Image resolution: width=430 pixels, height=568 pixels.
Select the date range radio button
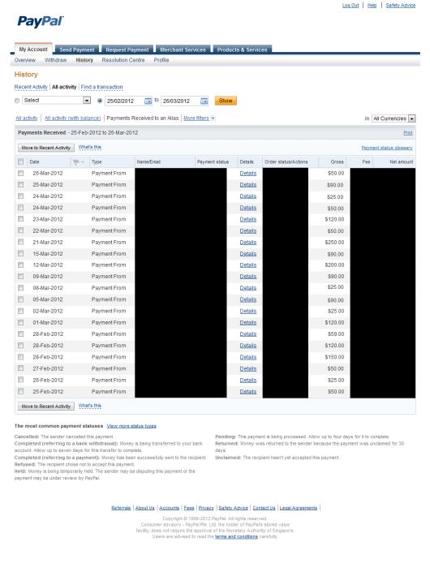(100, 101)
